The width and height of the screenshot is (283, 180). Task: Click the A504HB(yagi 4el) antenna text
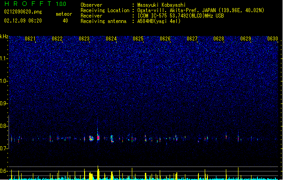click(x=159, y=21)
